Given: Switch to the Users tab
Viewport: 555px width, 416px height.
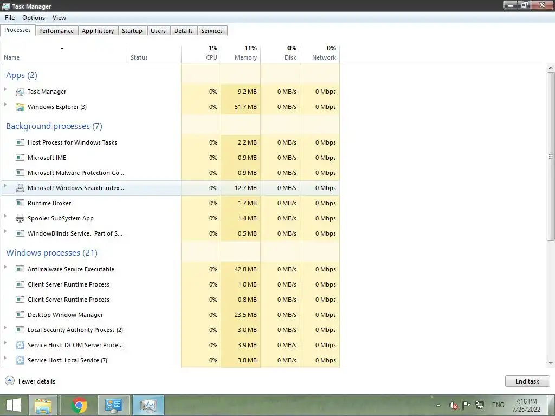Looking at the screenshot, I should pyautogui.click(x=158, y=31).
